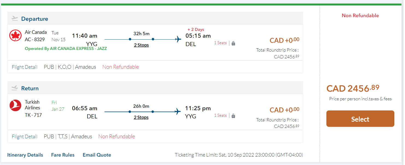Screen dimensions: 405x165
Task: Click the baggage icon on Turkish Airlines flight
Action: tap(233, 116)
